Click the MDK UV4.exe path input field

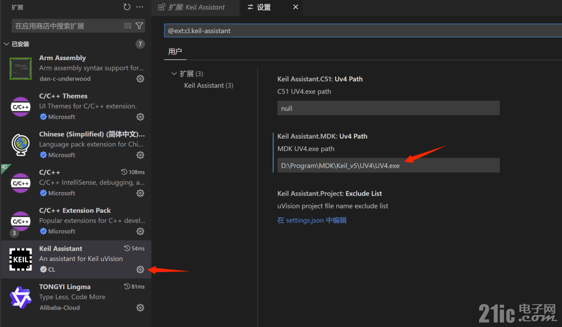[x=388, y=165]
